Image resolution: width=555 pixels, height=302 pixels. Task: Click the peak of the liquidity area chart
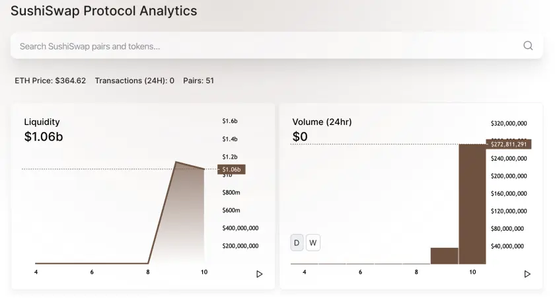[x=176, y=162]
